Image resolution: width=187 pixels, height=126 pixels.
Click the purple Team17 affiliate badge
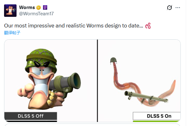coord(45,7)
